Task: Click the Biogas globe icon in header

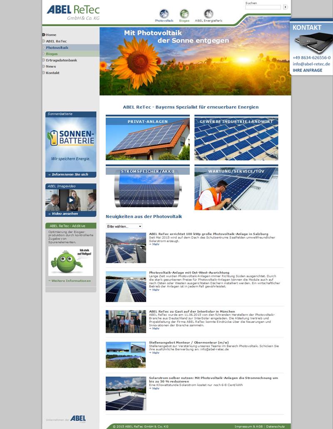Action: coord(184,14)
